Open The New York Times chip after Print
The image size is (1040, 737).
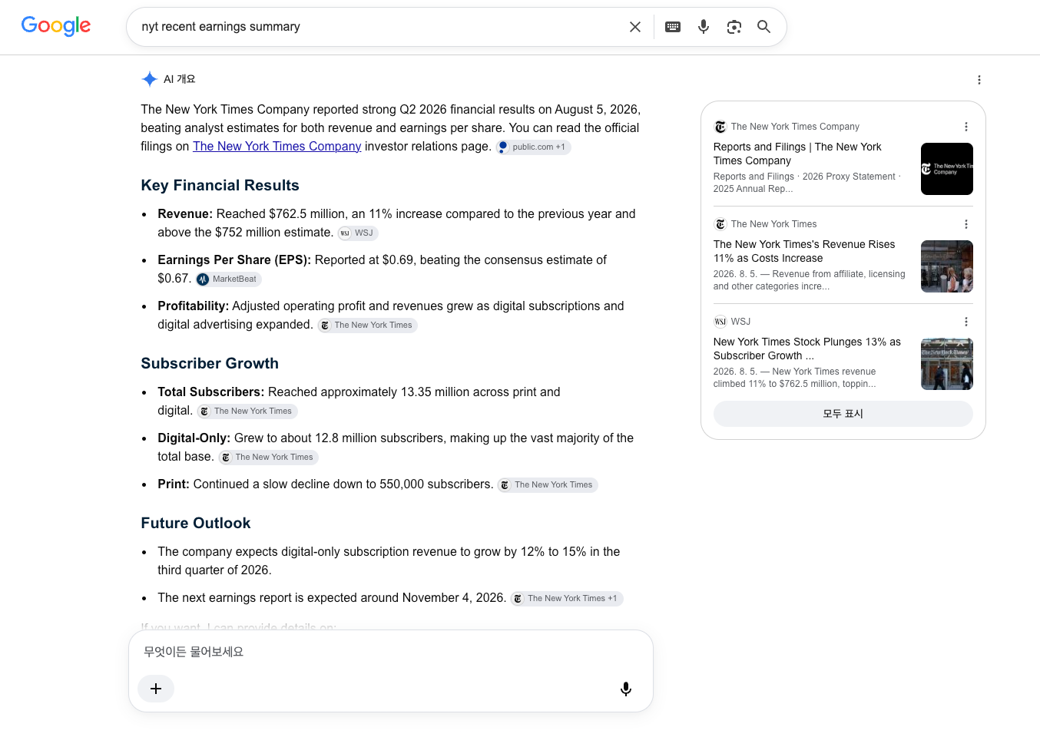coord(548,484)
